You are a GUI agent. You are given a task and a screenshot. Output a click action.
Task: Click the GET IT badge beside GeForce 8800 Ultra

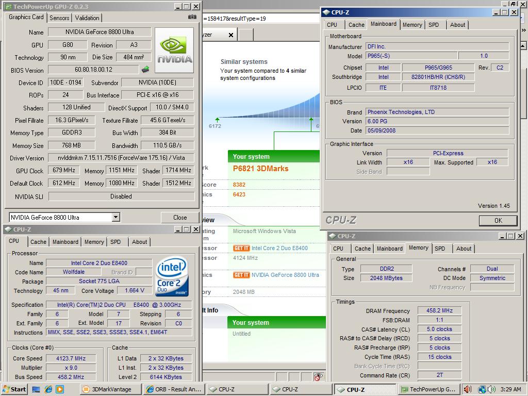[x=241, y=275]
